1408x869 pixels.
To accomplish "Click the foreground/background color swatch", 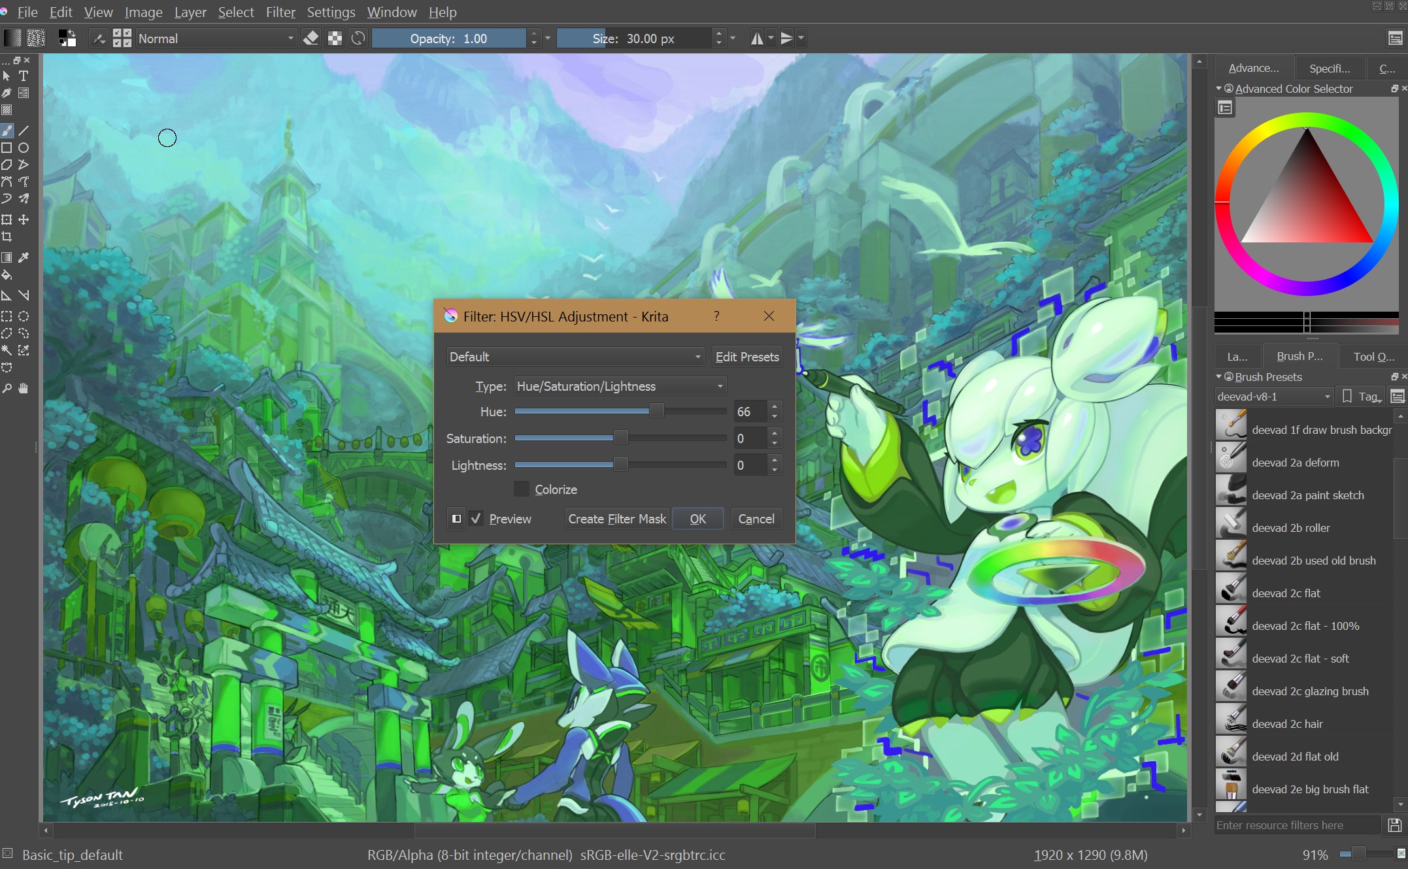I will coord(67,39).
